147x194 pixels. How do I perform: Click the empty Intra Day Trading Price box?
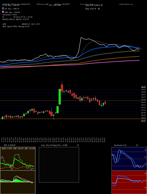tap(59, 165)
